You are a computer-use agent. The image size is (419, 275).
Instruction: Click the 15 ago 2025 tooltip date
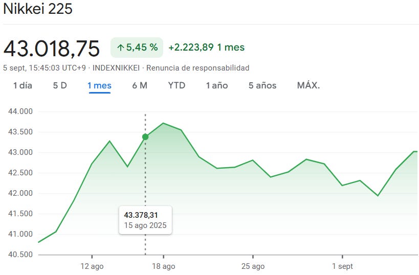[145, 225]
